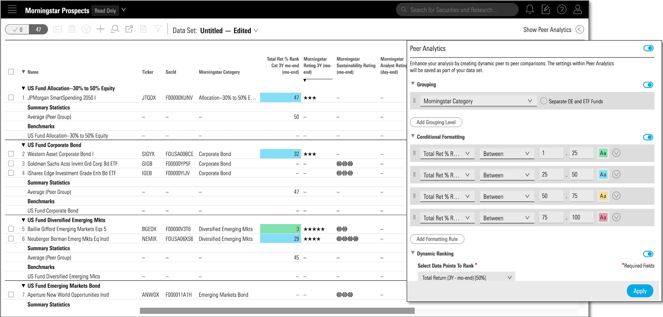Grab drag handle of the 75–100 rule
The height and width of the screenshot is (317, 663).
(414, 218)
